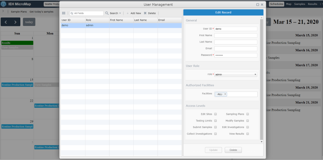Open the Schedules tab
Screen dimensions: 323x160
pyautogui.click(x=277, y=4)
